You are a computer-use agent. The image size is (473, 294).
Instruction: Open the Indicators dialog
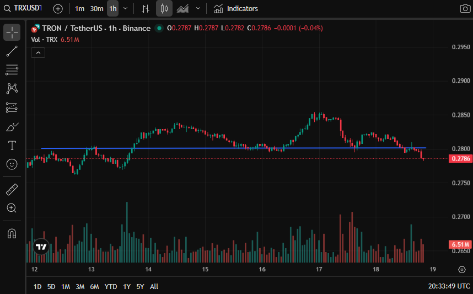coord(236,9)
